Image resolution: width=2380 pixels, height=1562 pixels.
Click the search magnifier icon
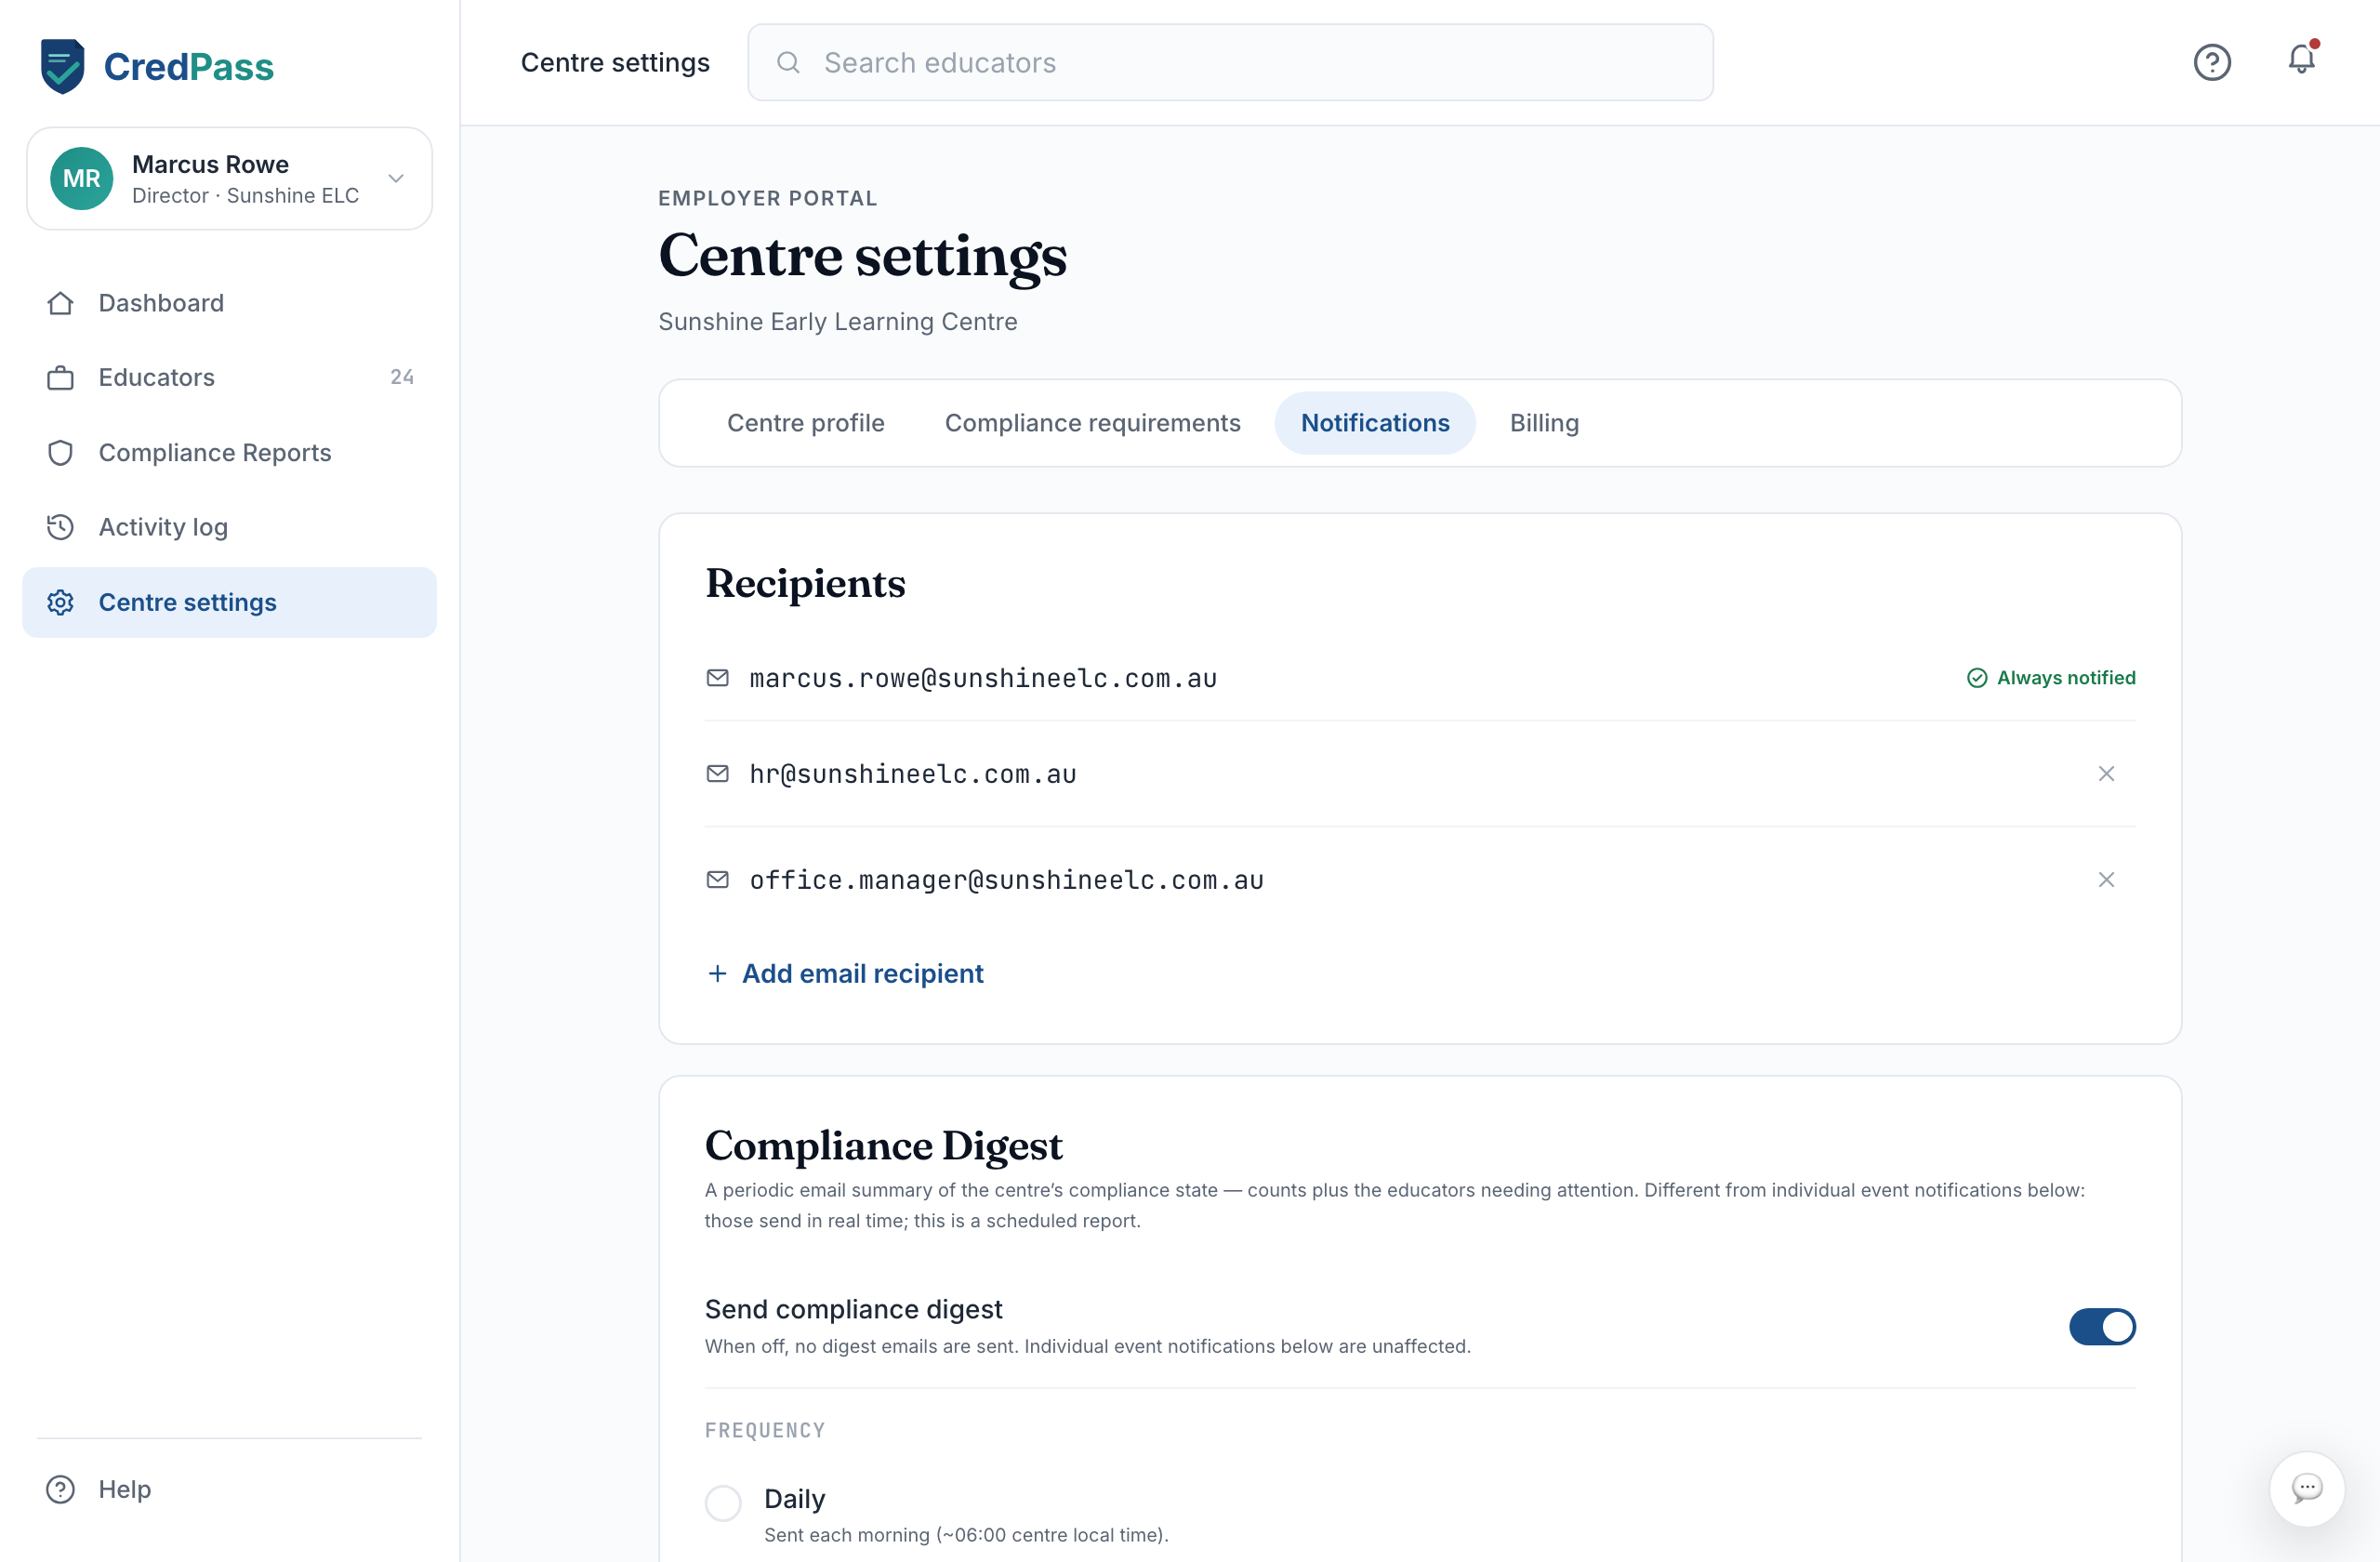coord(788,62)
